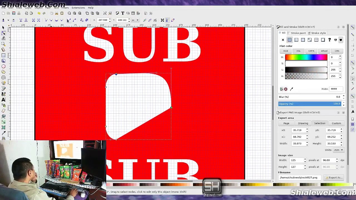The image size is (356, 200).
Task: Select the Selector arrow tool
Action: pyautogui.click(x=3, y=27)
